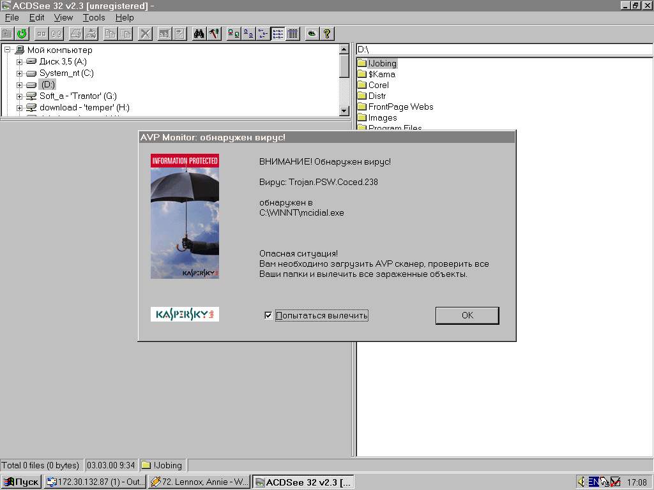
Task: Select Мой компьютер in the tree
Action: point(59,50)
